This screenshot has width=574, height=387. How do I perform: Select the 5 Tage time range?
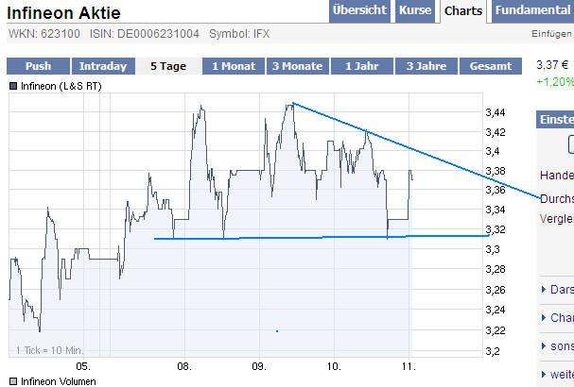point(167,66)
